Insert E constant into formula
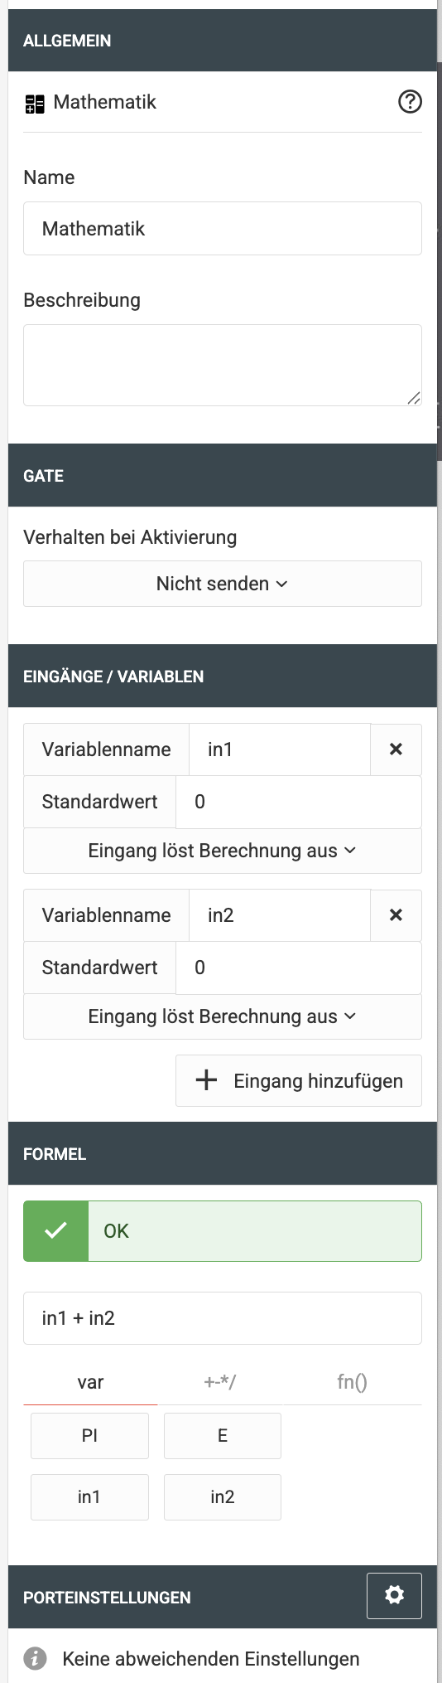Image resolution: width=442 pixels, height=1683 pixels. coord(223,1436)
